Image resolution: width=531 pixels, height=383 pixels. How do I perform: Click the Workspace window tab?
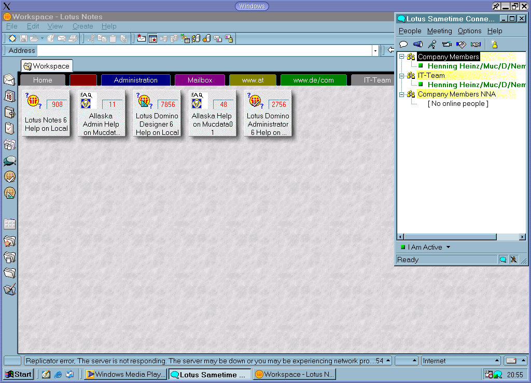(x=47, y=66)
